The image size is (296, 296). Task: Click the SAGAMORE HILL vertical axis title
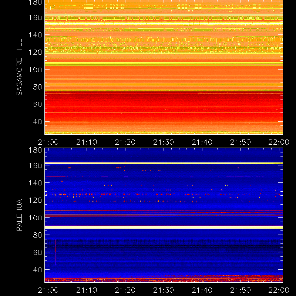pos(19,67)
